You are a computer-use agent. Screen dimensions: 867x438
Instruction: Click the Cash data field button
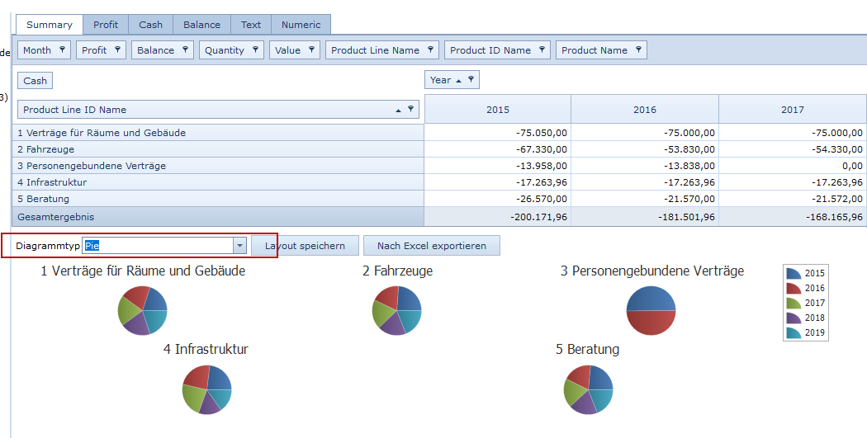[35, 81]
